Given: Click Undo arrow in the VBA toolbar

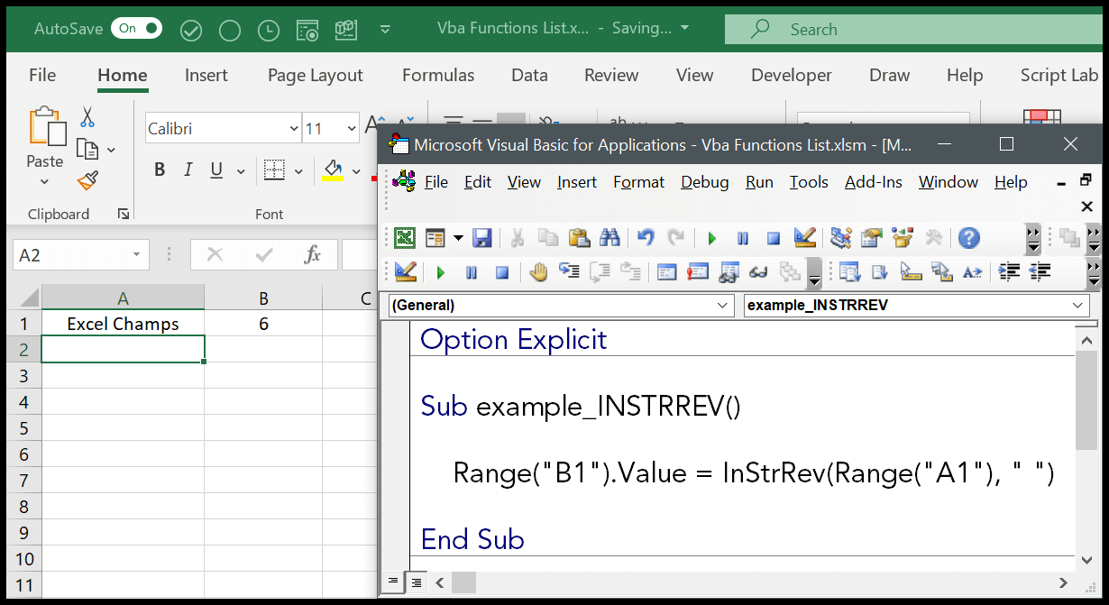Looking at the screenshot, I should 646,238.
